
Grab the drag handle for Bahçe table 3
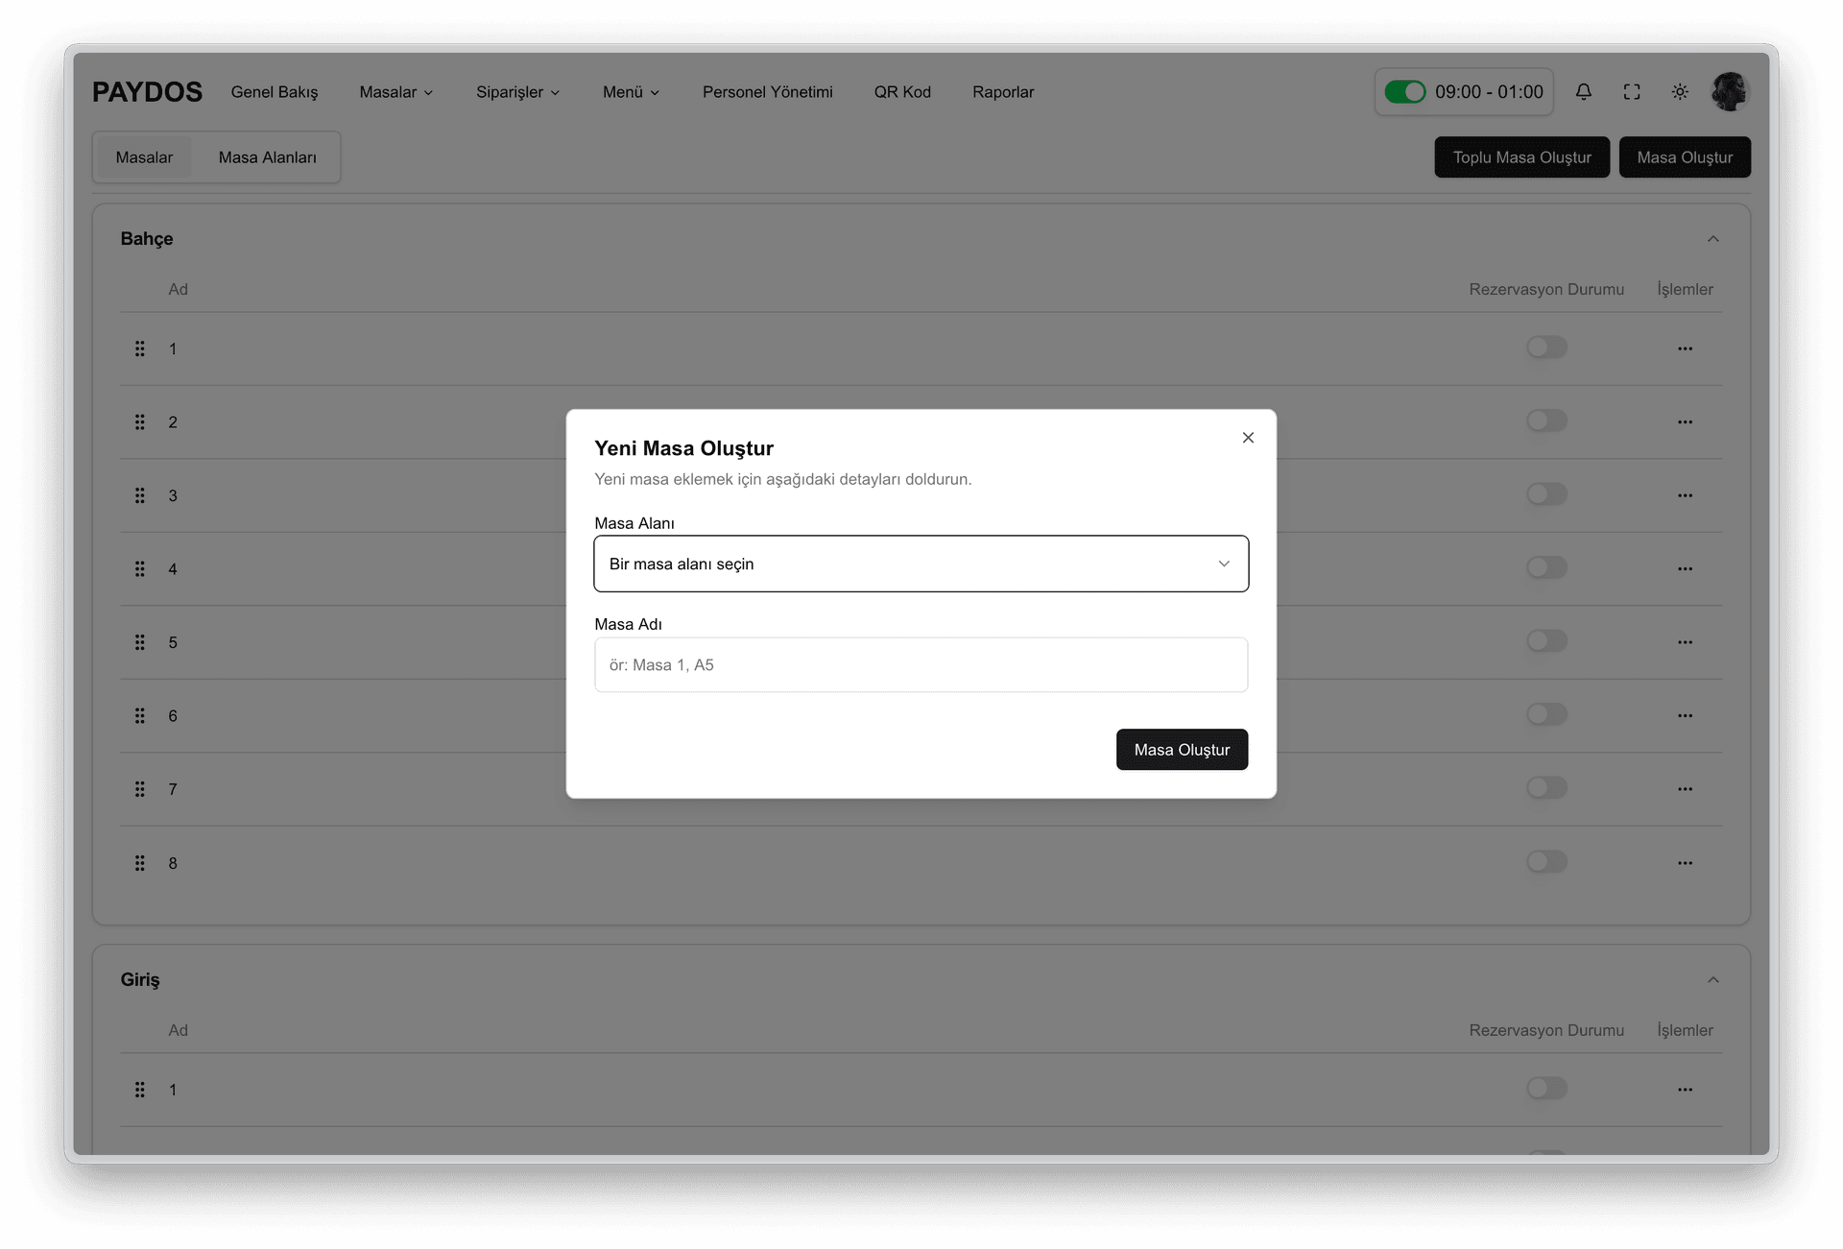pos(140,495)
